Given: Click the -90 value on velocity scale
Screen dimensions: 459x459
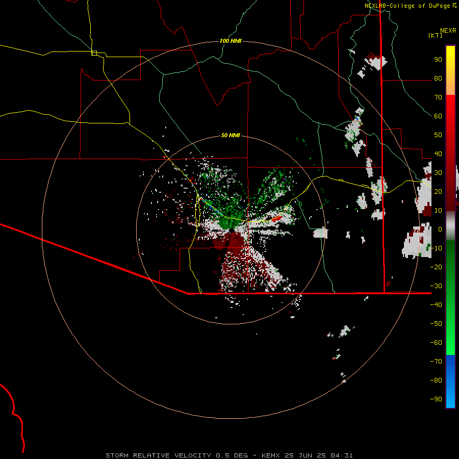Looking at the screenshot, I should click(436, 399).
